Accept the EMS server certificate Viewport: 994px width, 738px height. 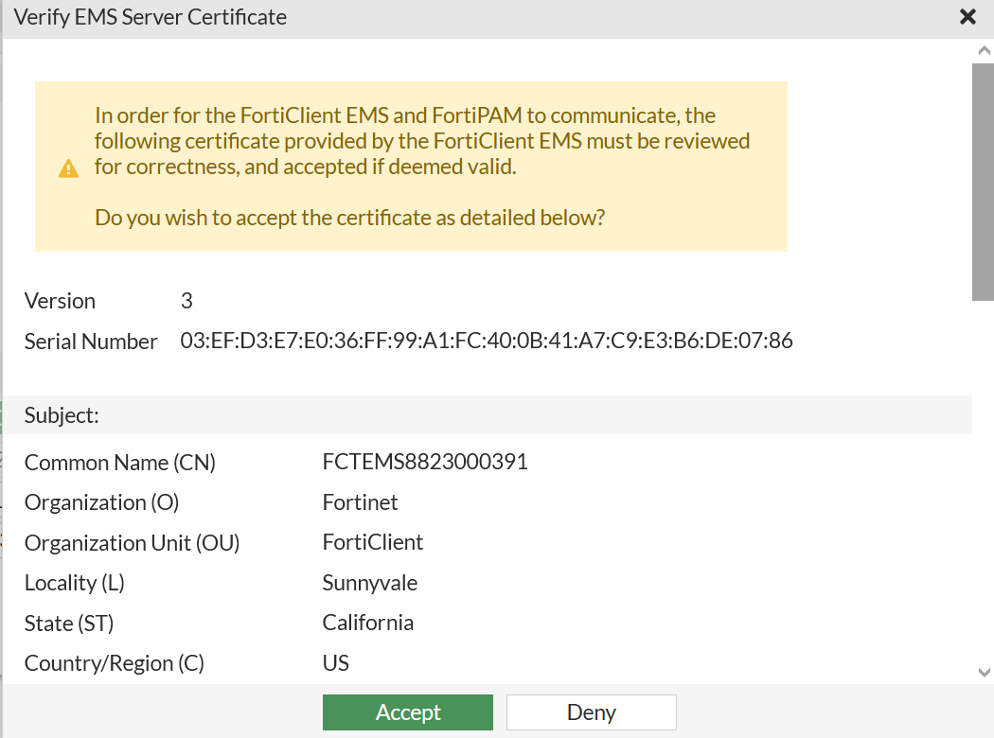click(407, 712)
